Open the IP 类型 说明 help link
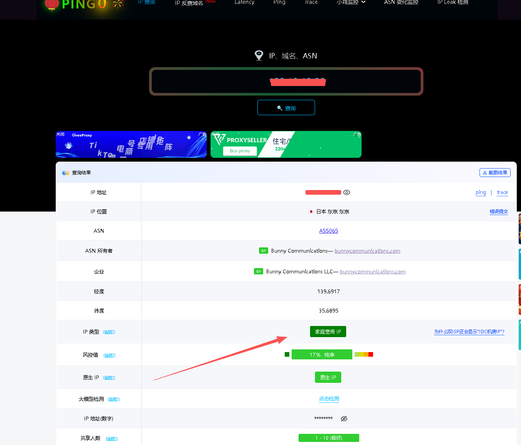The image size is (521, 445). [109, 332]
